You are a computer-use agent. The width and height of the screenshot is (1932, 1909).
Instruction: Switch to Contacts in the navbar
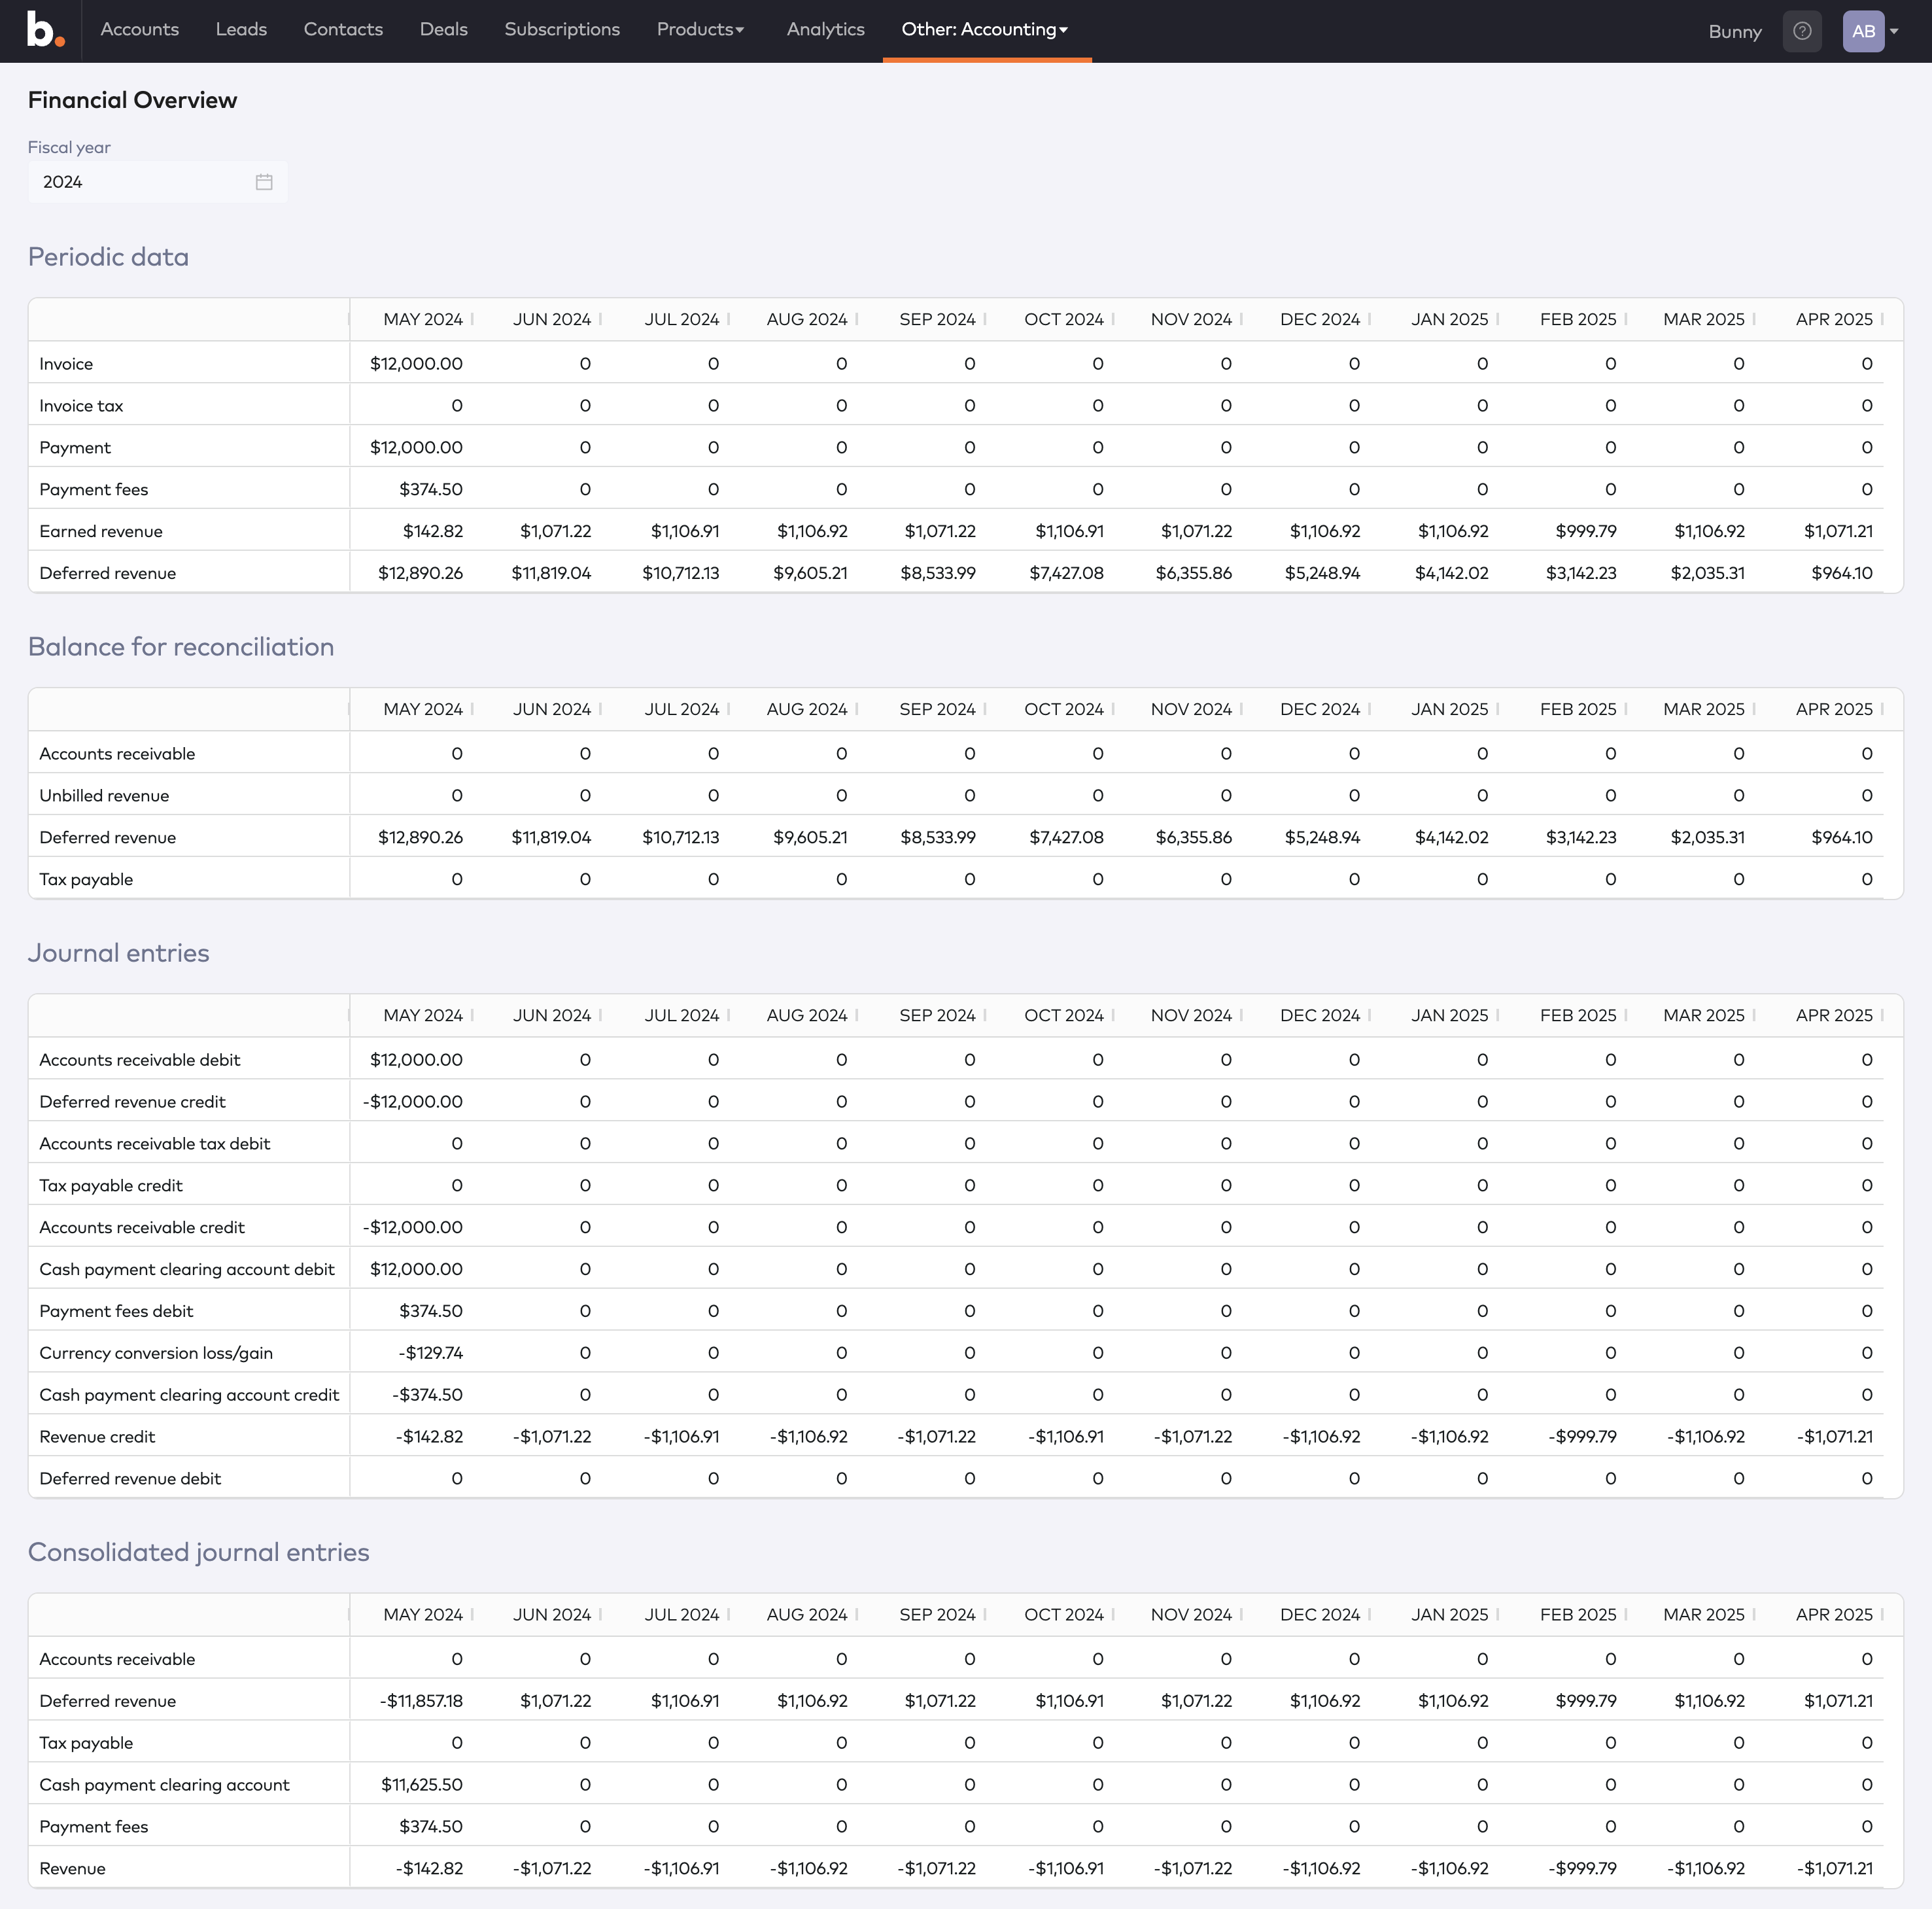coord(343,30)
